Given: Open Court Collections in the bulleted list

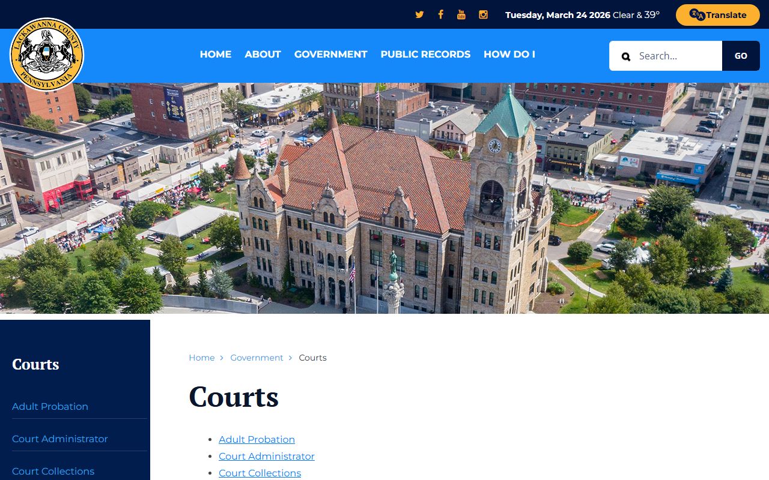Looking at the screenshot, I should (x=260, y=473).
